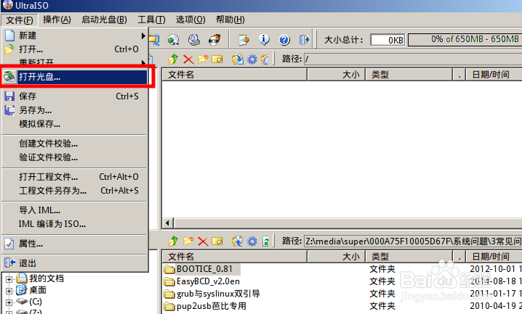522x314 pixels.
Task: Click the notepad with gear toolbar icon
Action: click(x=244, y=40)
